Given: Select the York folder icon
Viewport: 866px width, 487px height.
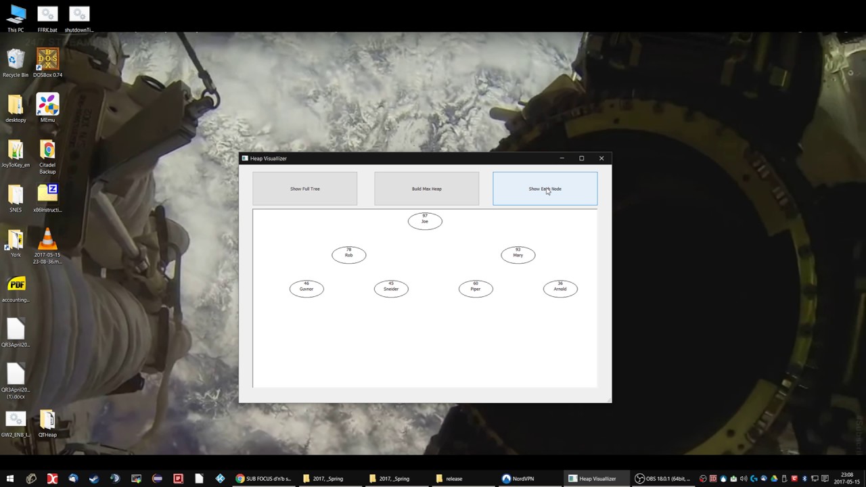Looking at the screenshot, I should coord(16,243).
